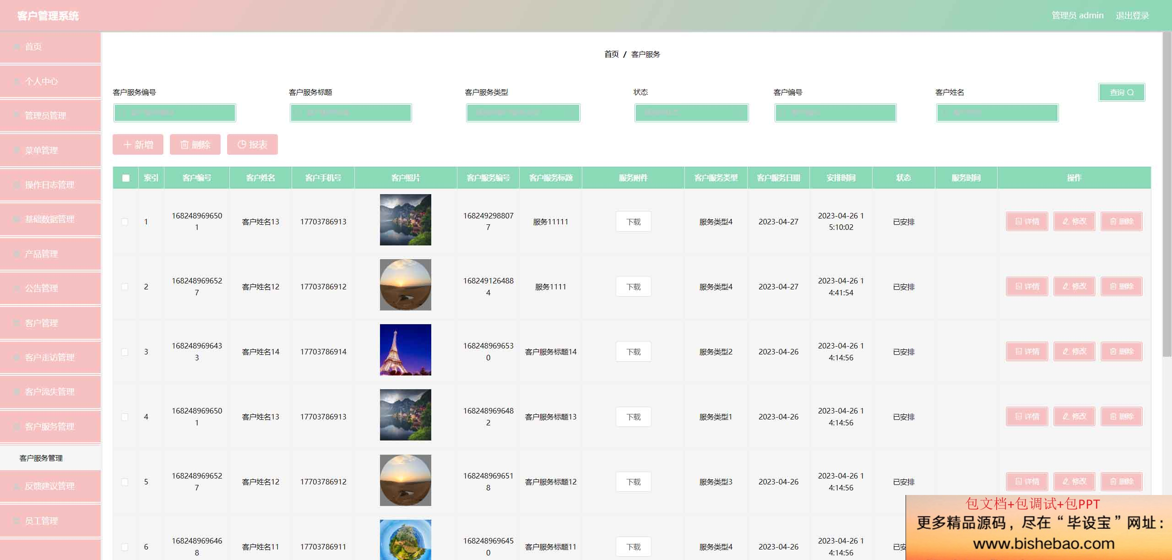The image size is (1172, 560).
Task: Click the 删除 trash button above table
Action: click(195, 145)
